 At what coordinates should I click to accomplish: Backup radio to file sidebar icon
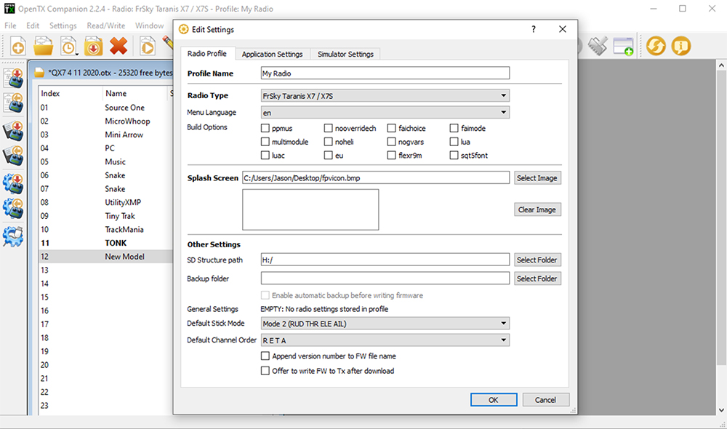(14, 156)
